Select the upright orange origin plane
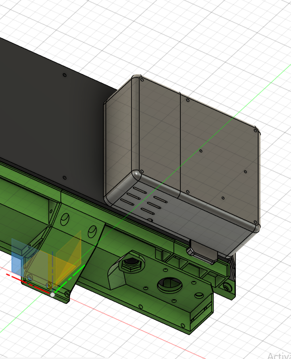This screenshot has height=359, width=291. click(69, 259)
